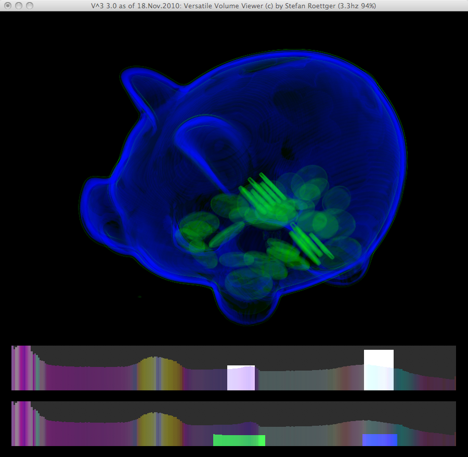Click the pig's front foot at the bottom

244,307
